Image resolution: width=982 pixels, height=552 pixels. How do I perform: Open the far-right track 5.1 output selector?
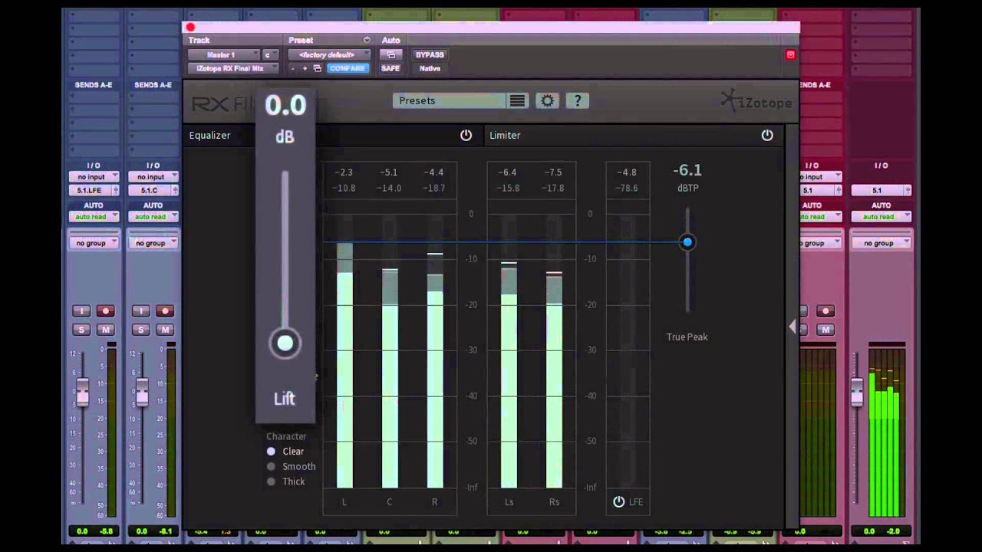pos(881,190)
